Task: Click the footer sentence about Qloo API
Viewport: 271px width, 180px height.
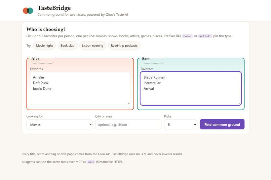Action: pos(102,154)
